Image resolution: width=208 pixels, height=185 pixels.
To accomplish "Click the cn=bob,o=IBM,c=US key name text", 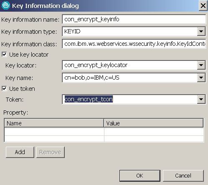I will (92, 77).
